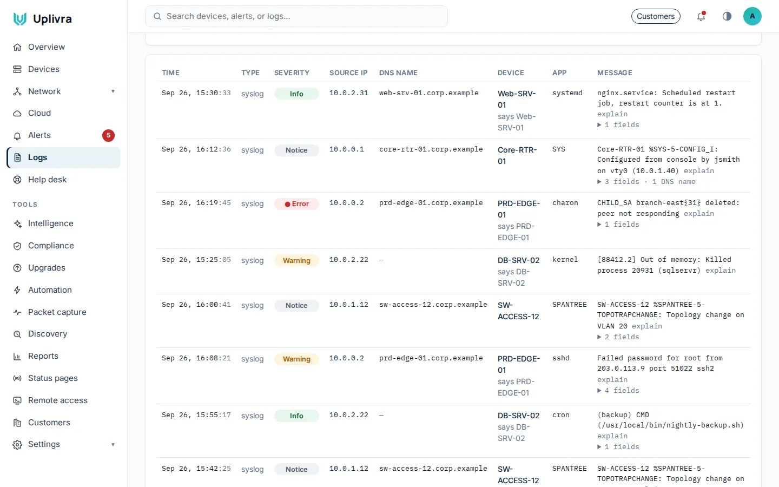Viewport: 779px width, 487px height.
Task: Click explain link for nginx.service message
Action: coord(612,114)
